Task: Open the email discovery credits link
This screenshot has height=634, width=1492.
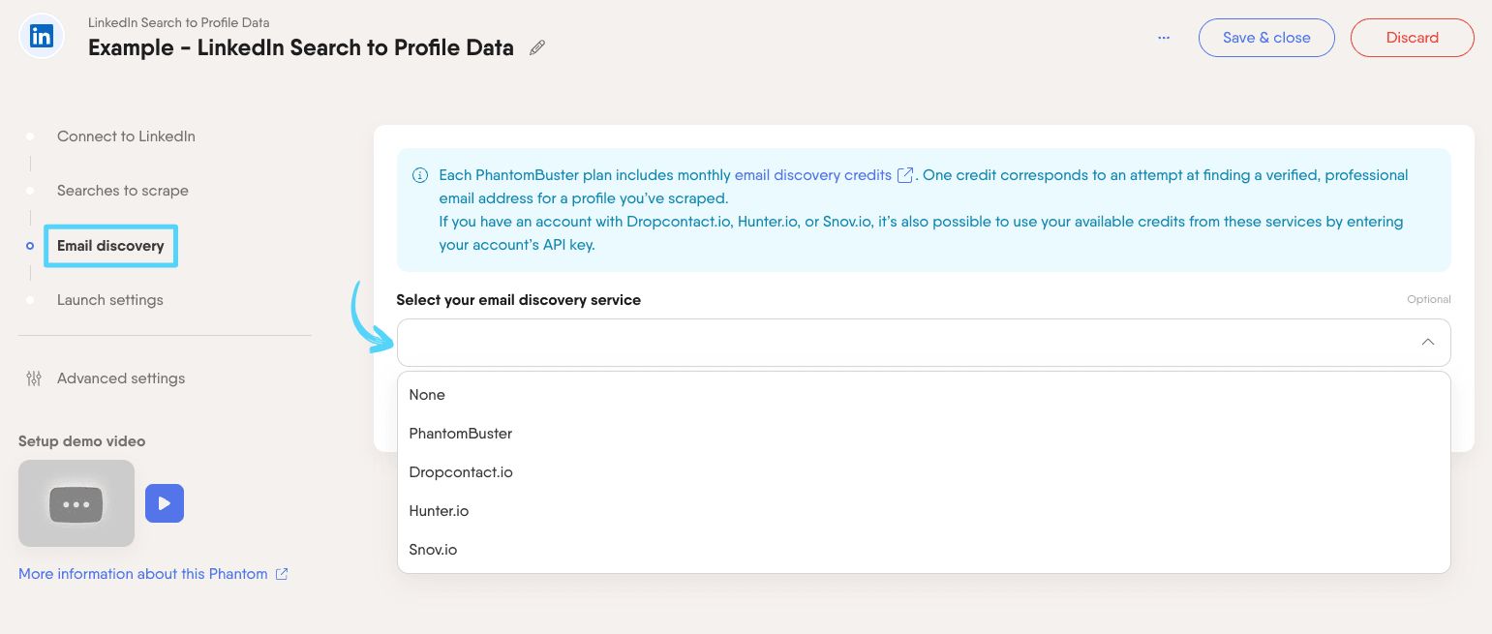Action: [x=813, y=175]
